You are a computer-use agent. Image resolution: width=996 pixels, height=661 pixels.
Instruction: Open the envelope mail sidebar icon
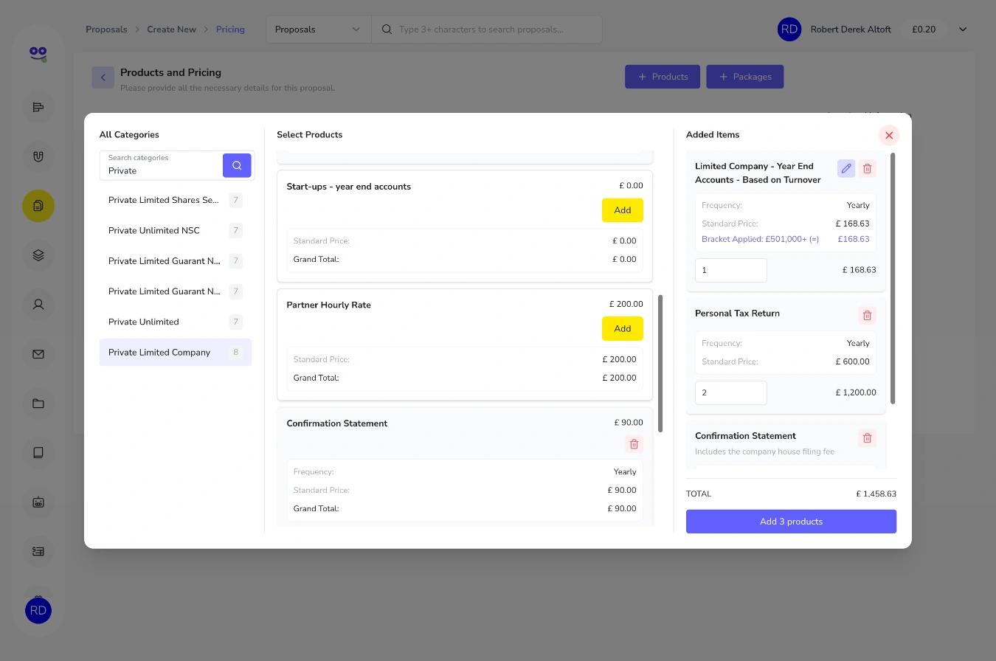coord(38,354)
